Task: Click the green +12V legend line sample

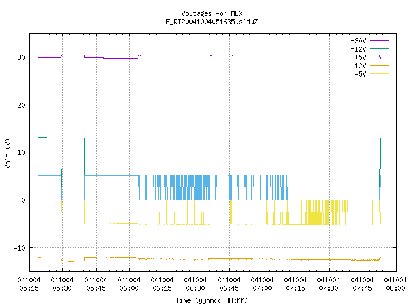Action: tap(380, 48)
